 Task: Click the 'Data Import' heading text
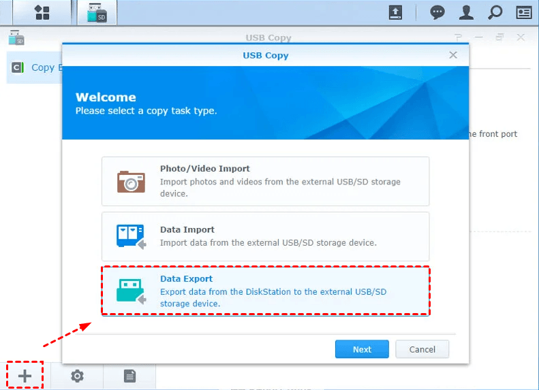pyautogui.click(x=187, y=229)
